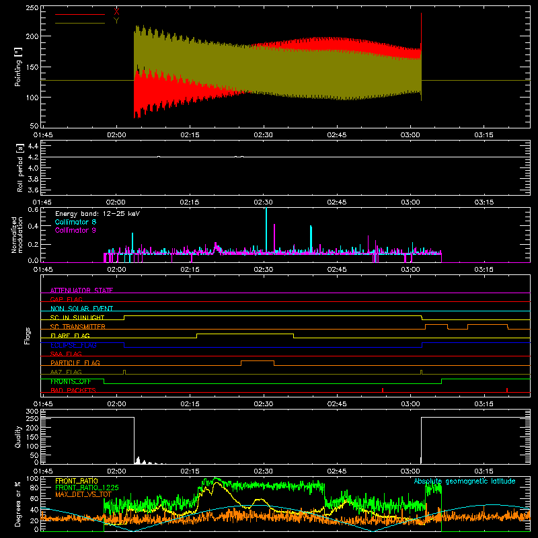Click the "NON_SOLAR_EVENT" flag label
538x538 pixels.
81,309
